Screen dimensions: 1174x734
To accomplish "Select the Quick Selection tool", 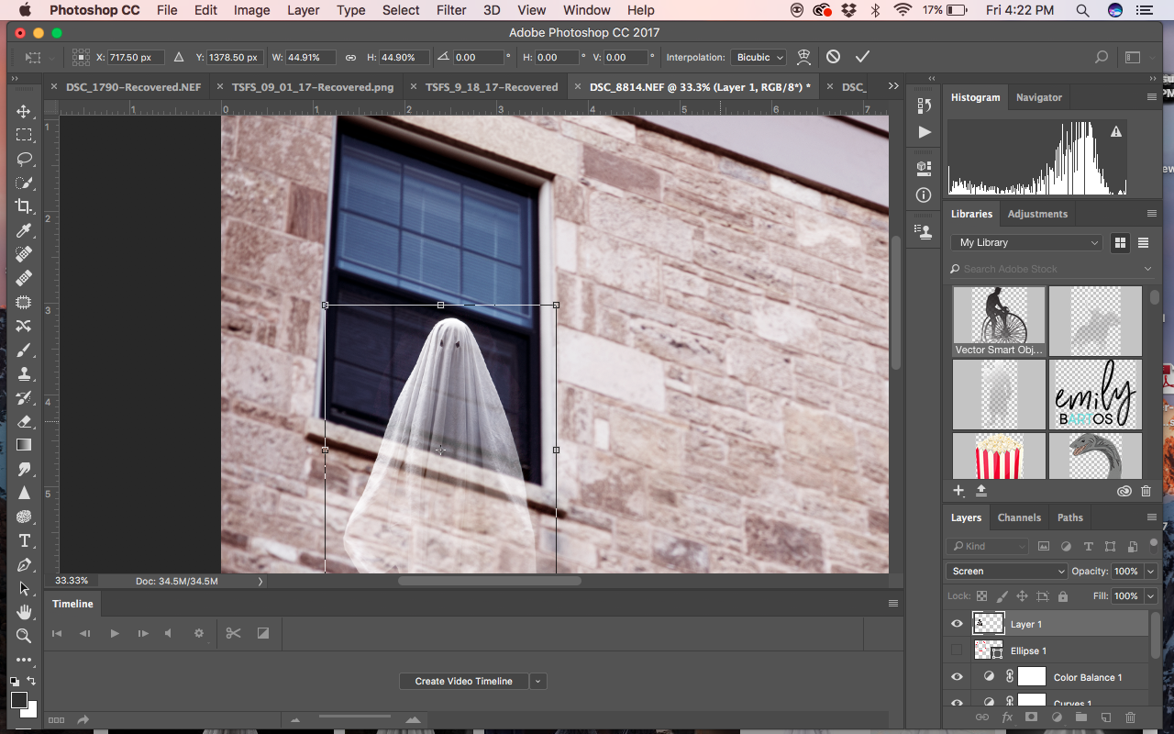I will pyautogui.click(x=24, y=183).
